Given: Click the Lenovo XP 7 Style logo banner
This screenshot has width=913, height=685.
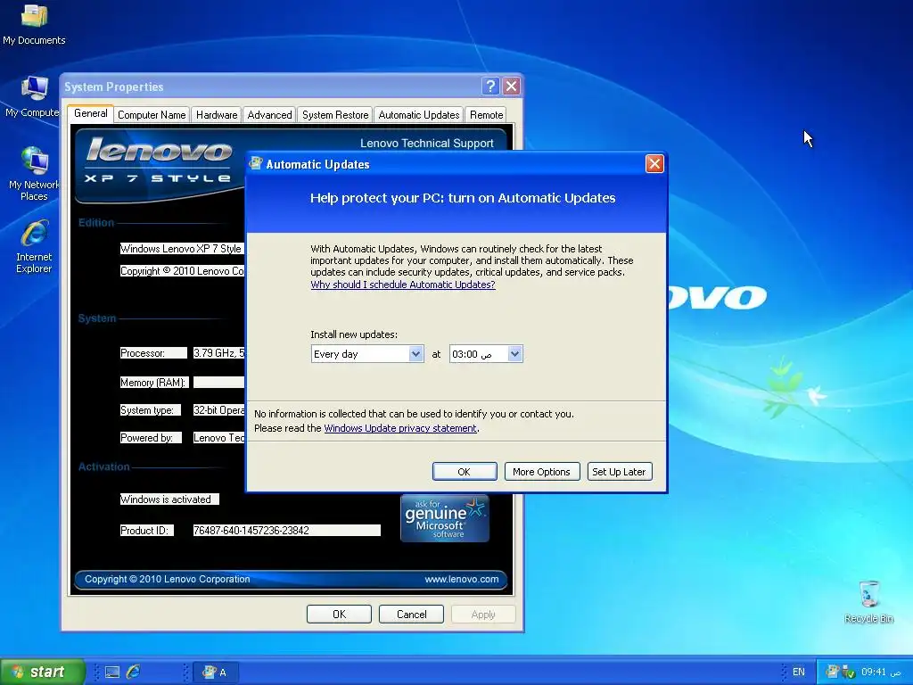Looking at the screenshot, I should (159, 161).
